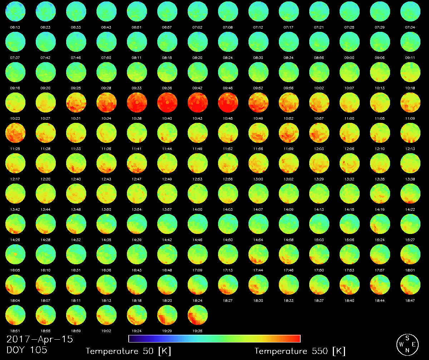Click the N-S-E-W compass rose icon
Image resolution: width=429 pixels, height=360 pixels.
pyautogui.click(x=407, y=344)
